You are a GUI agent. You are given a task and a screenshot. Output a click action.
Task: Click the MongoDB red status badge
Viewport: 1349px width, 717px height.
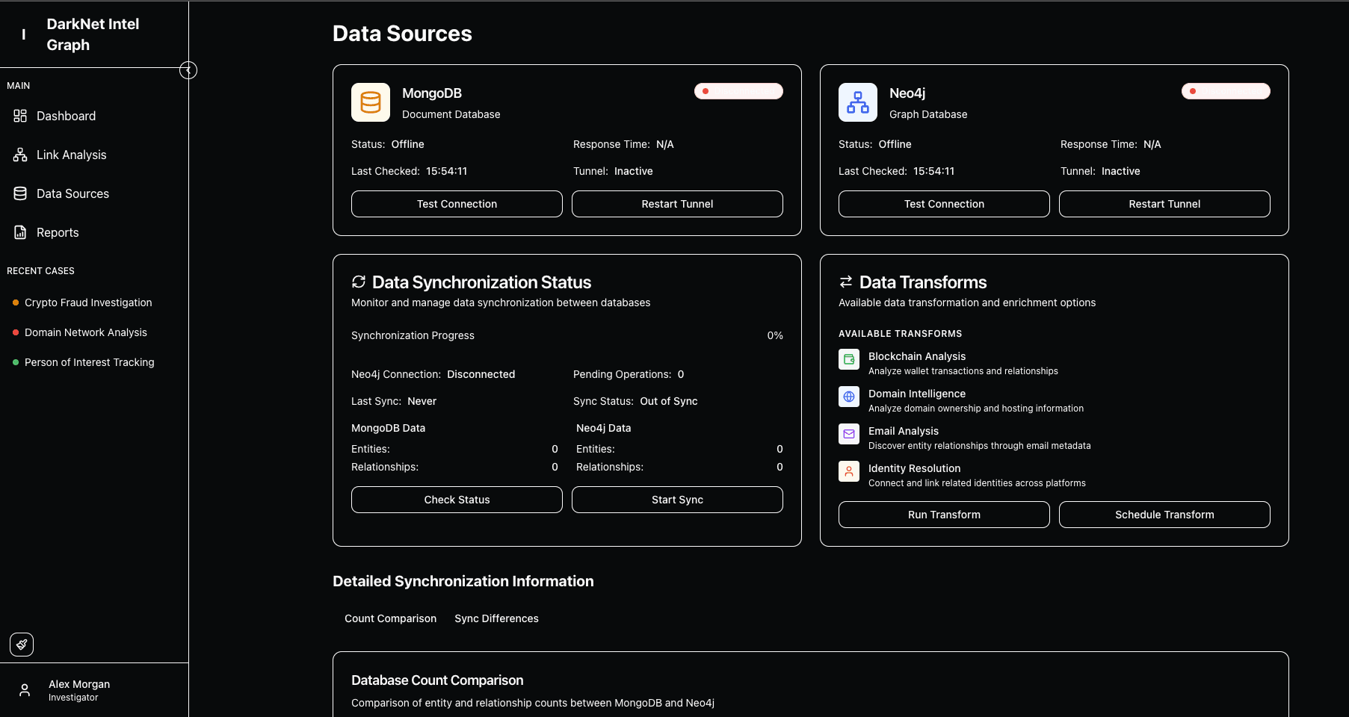pos(738,91)
